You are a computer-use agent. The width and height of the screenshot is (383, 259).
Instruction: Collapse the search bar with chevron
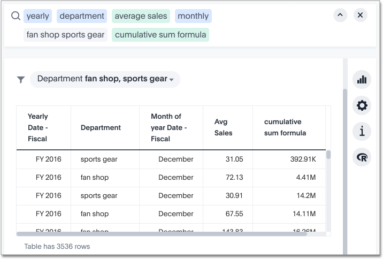(x=341, y=16)
